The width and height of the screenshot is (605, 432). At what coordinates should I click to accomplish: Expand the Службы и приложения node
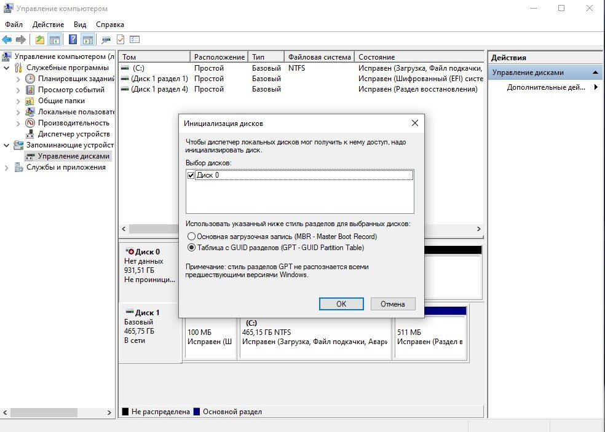click(7, 168)
